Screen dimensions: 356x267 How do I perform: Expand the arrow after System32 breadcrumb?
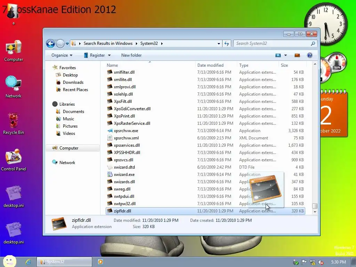coord(162,43)
